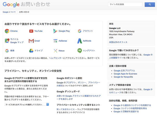Image resolution: width=157 pixels, height=116 pixels.
Task: Open the AdSense text link
Action: pos(63,41)
